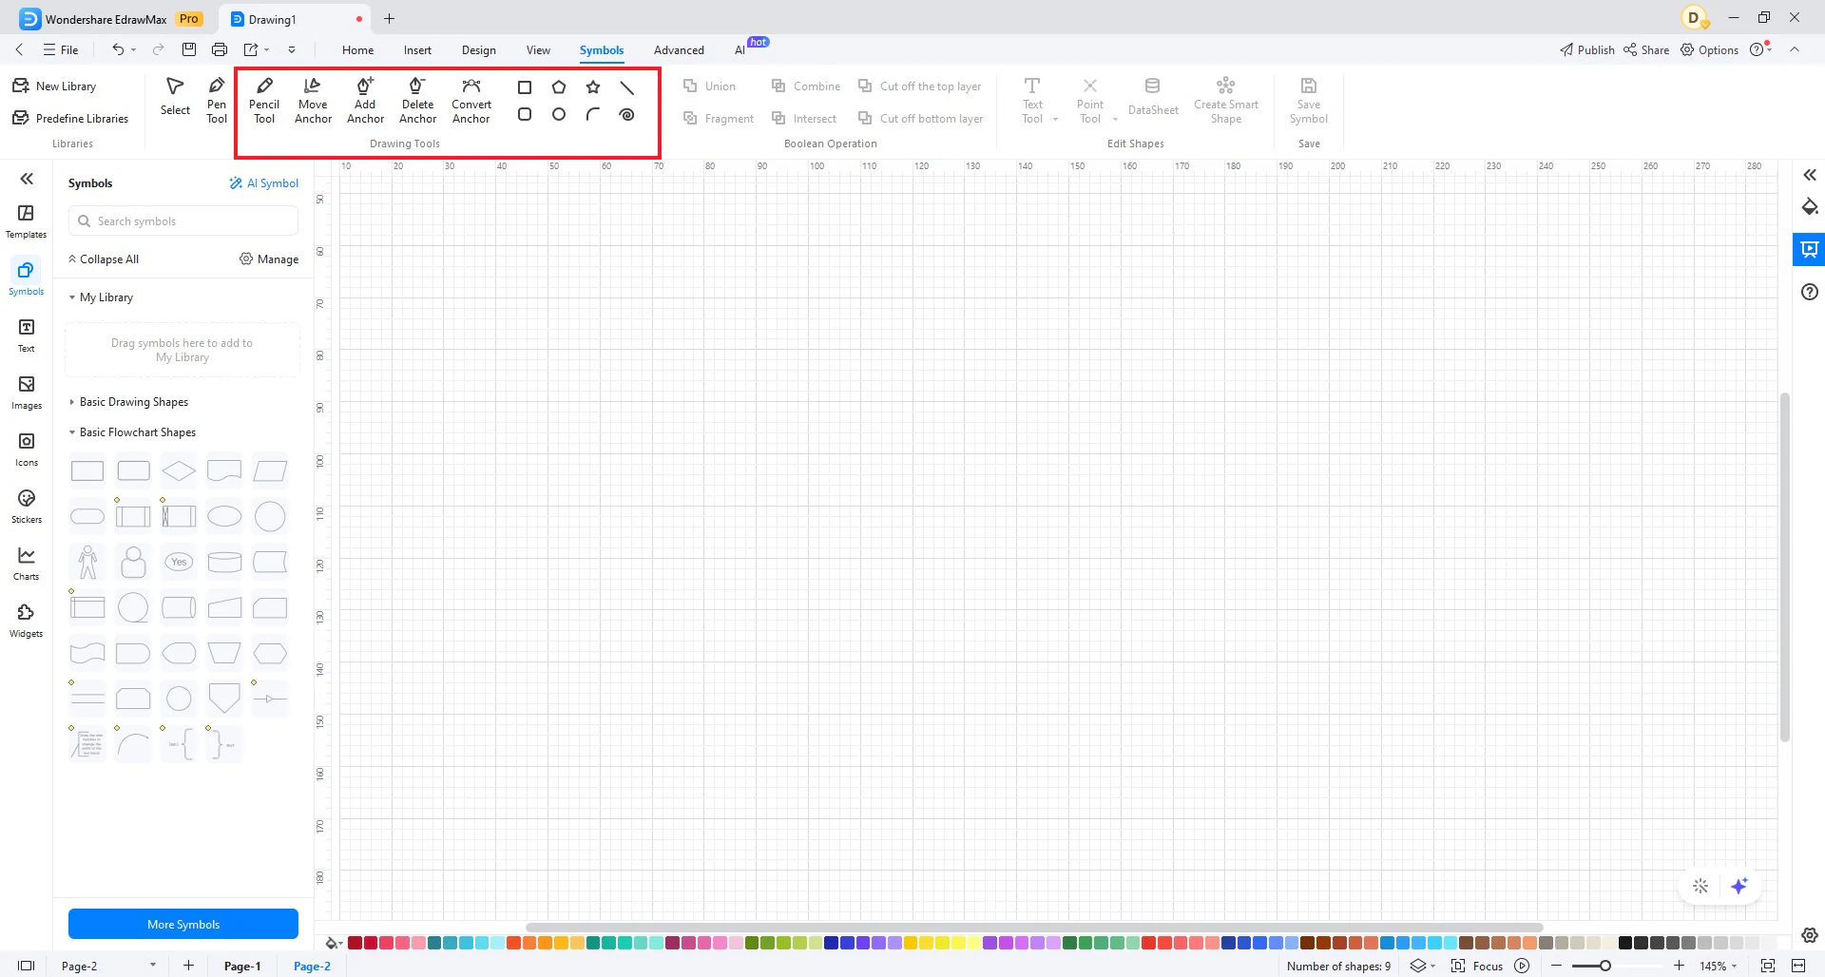Open the Images sidebar panel
The image size is (1825, 977).
(x=27, y=393)
